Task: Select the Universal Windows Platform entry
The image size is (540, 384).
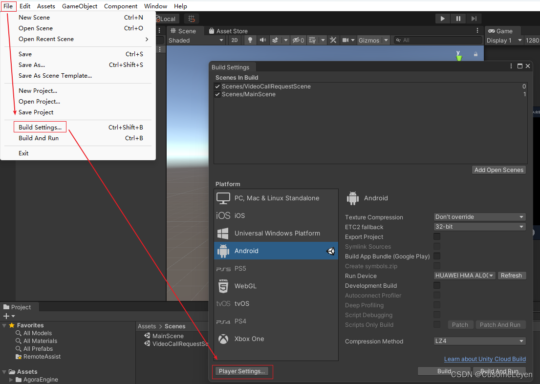Action: coord(276,233)
